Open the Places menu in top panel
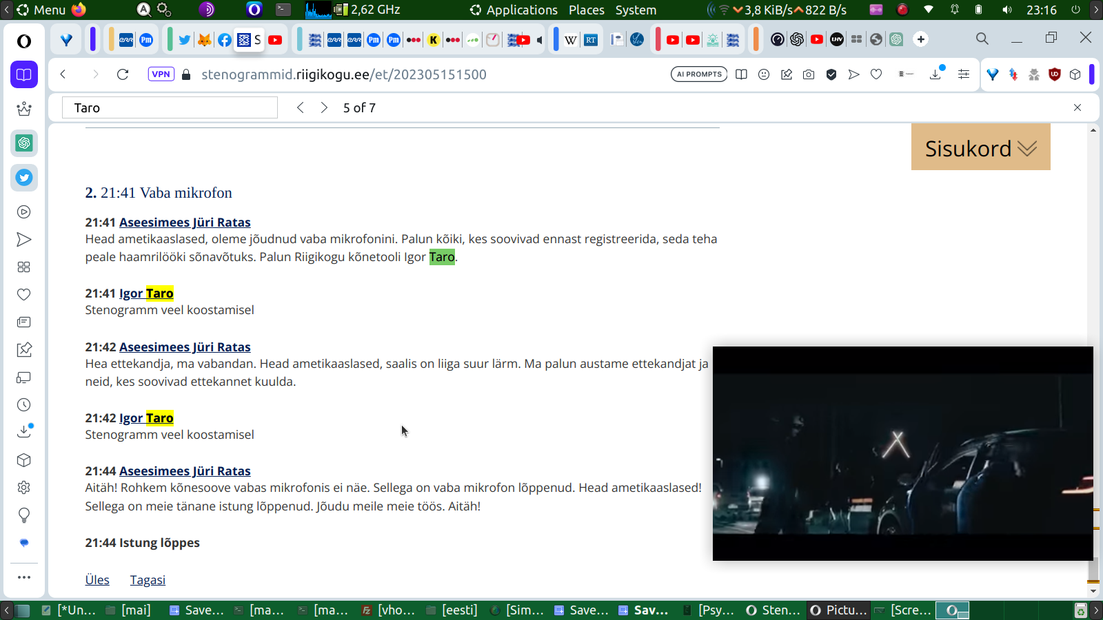The image size is (1103, 620). [x=587, y=10]
